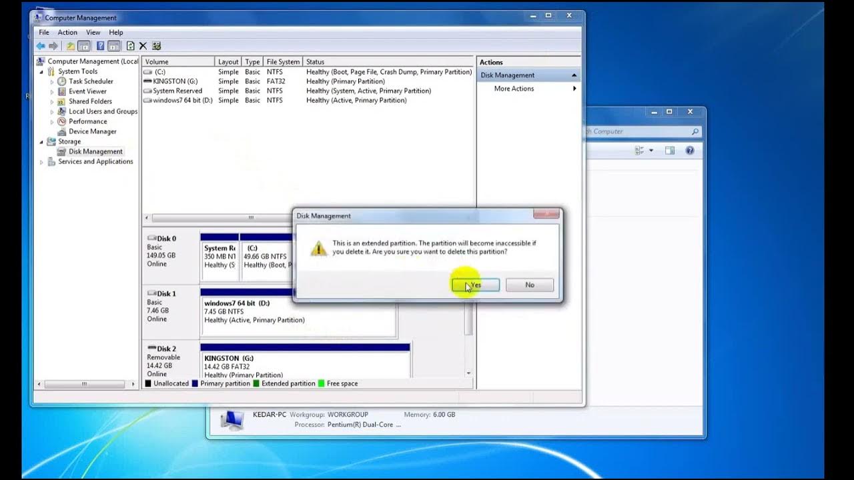854x480 pixels.
Task: Click the Services and Applications icon
Action: [51, 161]
